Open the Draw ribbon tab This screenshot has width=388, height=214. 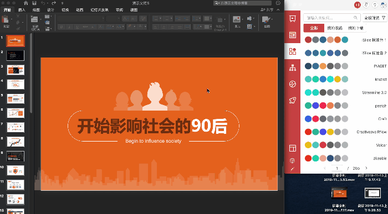(x=36, y=10)
